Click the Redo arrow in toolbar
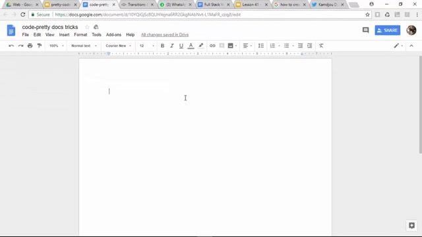Screen dimensions: 422x237 (20, 45)
